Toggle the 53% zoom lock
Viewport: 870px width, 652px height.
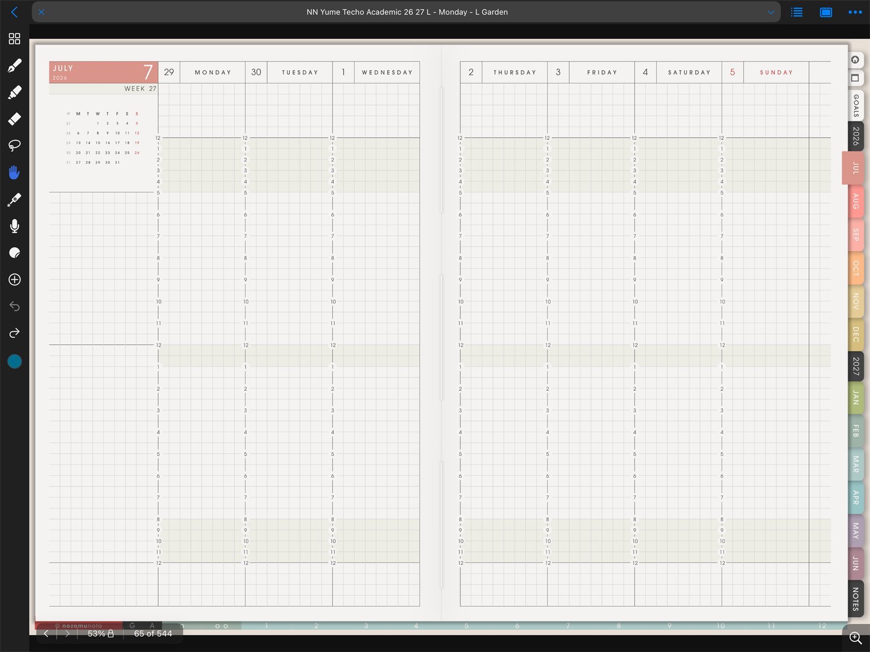coord(101,634)
